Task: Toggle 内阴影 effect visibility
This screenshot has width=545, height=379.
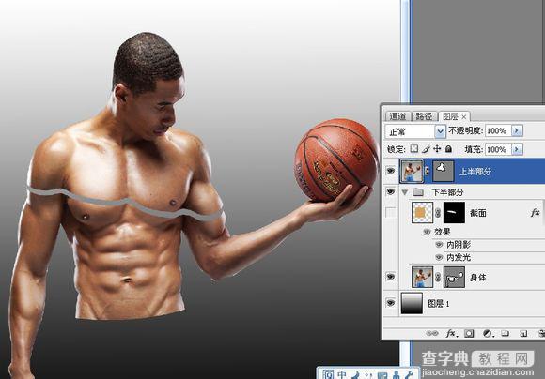Action: click(x=439, y=245)
